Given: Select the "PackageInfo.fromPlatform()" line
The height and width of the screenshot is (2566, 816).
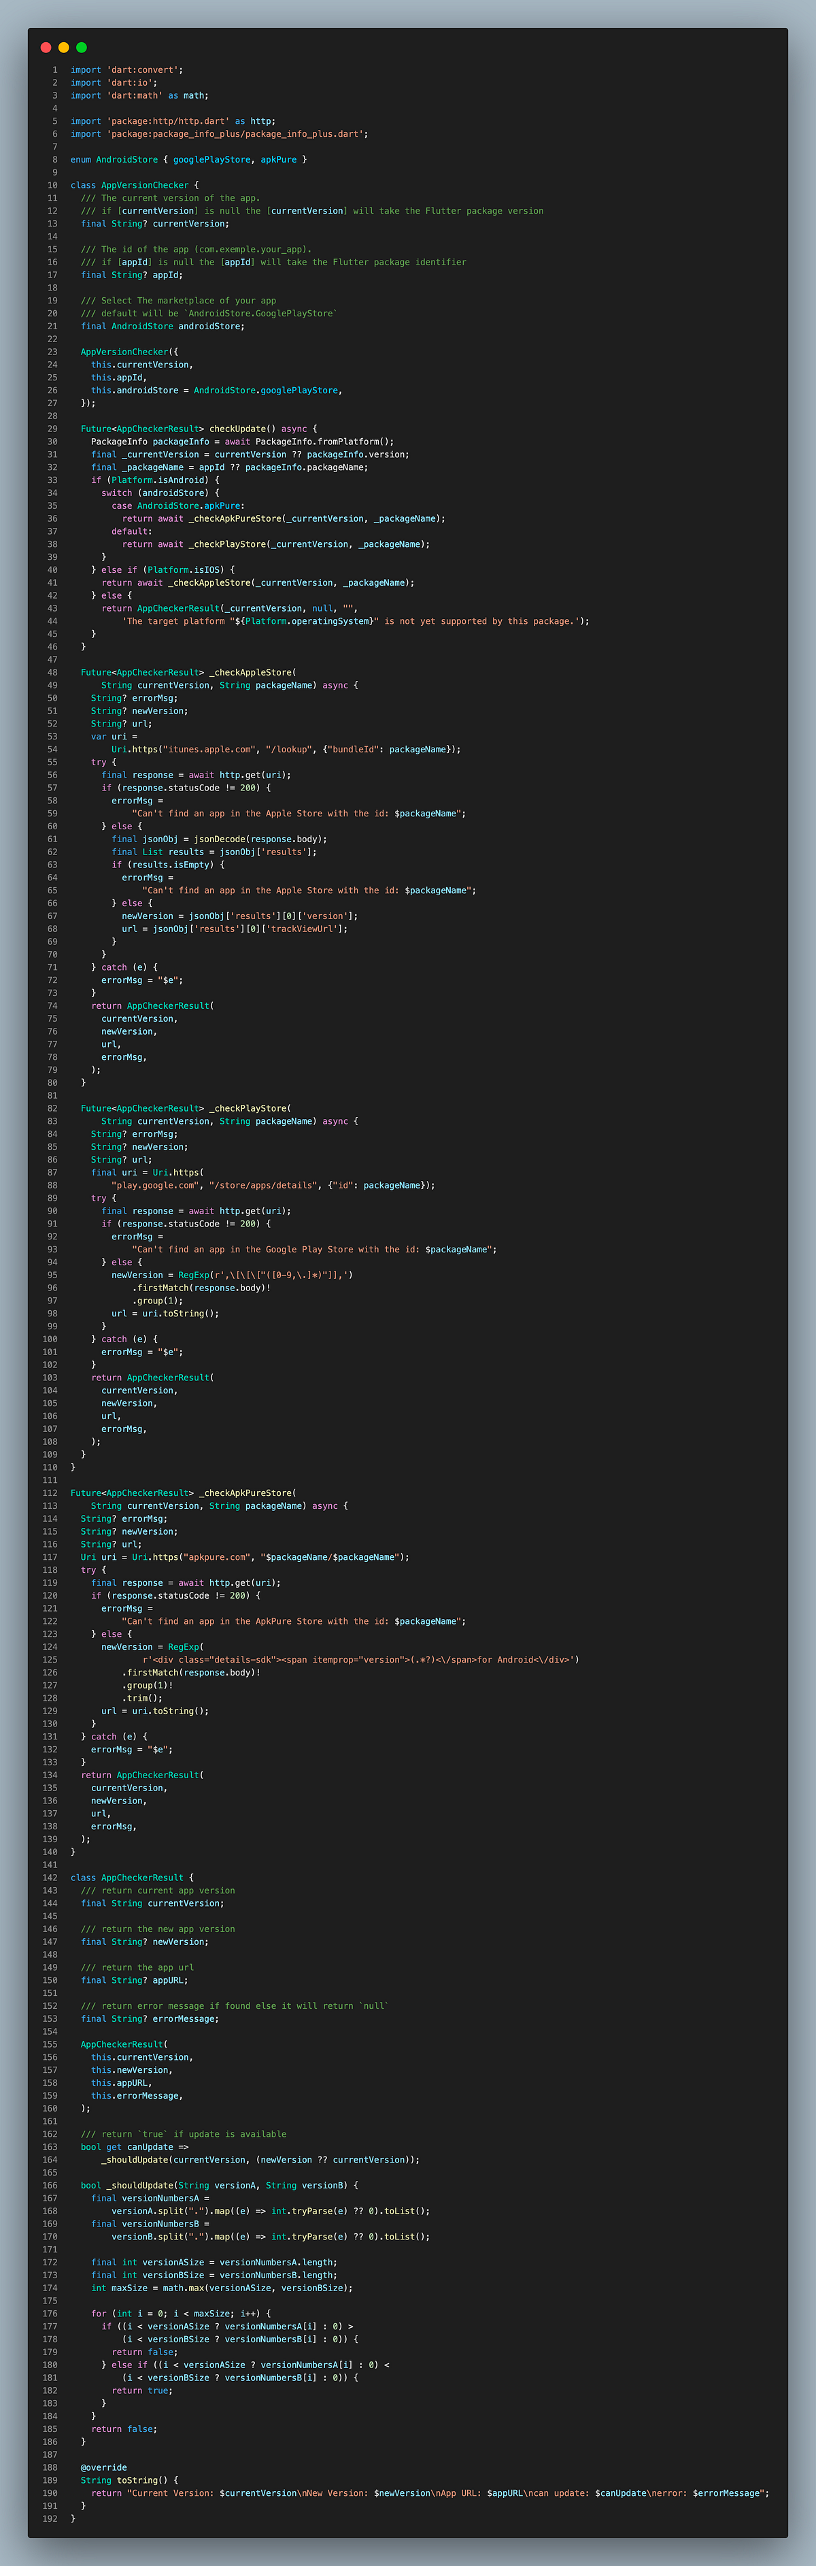Looking at the screenshot, I should click(x=242, y=441).
